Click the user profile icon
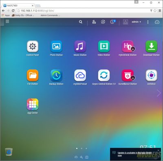Image resolution: width=163 pixels, height=161 pixels. [126, 22]
